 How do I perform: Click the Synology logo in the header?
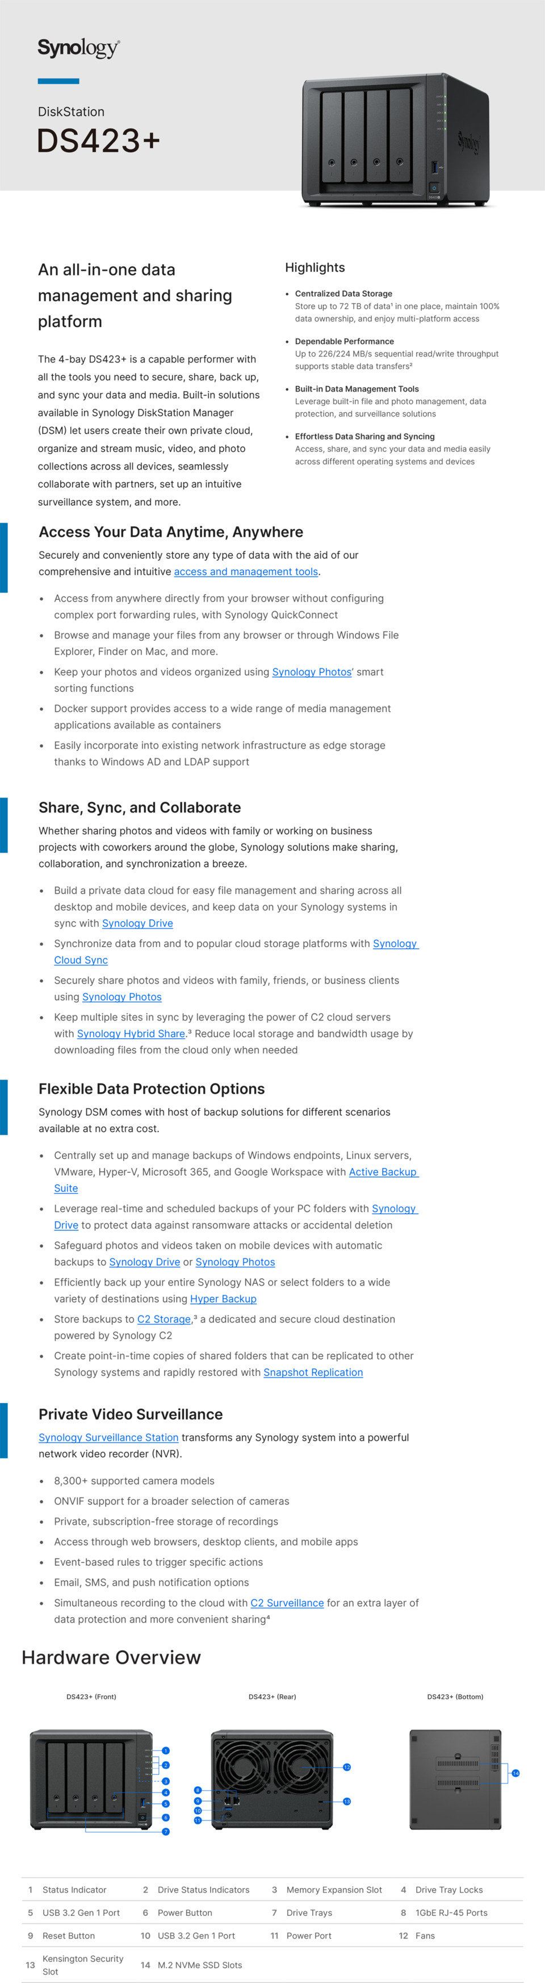78,48
